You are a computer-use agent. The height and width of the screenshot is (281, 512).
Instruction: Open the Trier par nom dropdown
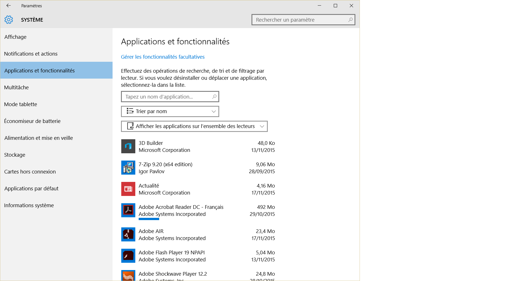coord(170,111)
